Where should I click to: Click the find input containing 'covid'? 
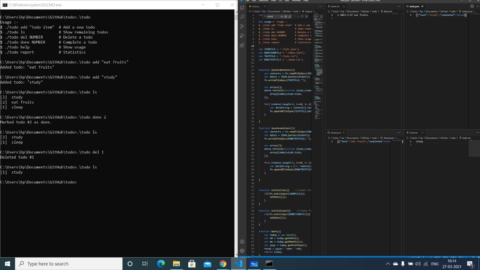279,16
